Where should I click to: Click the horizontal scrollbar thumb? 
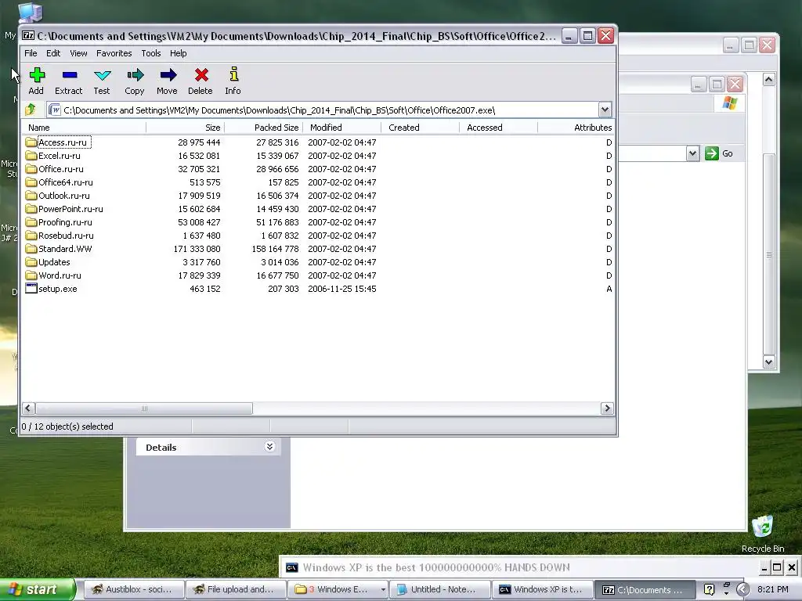click(x=144, y=408)
